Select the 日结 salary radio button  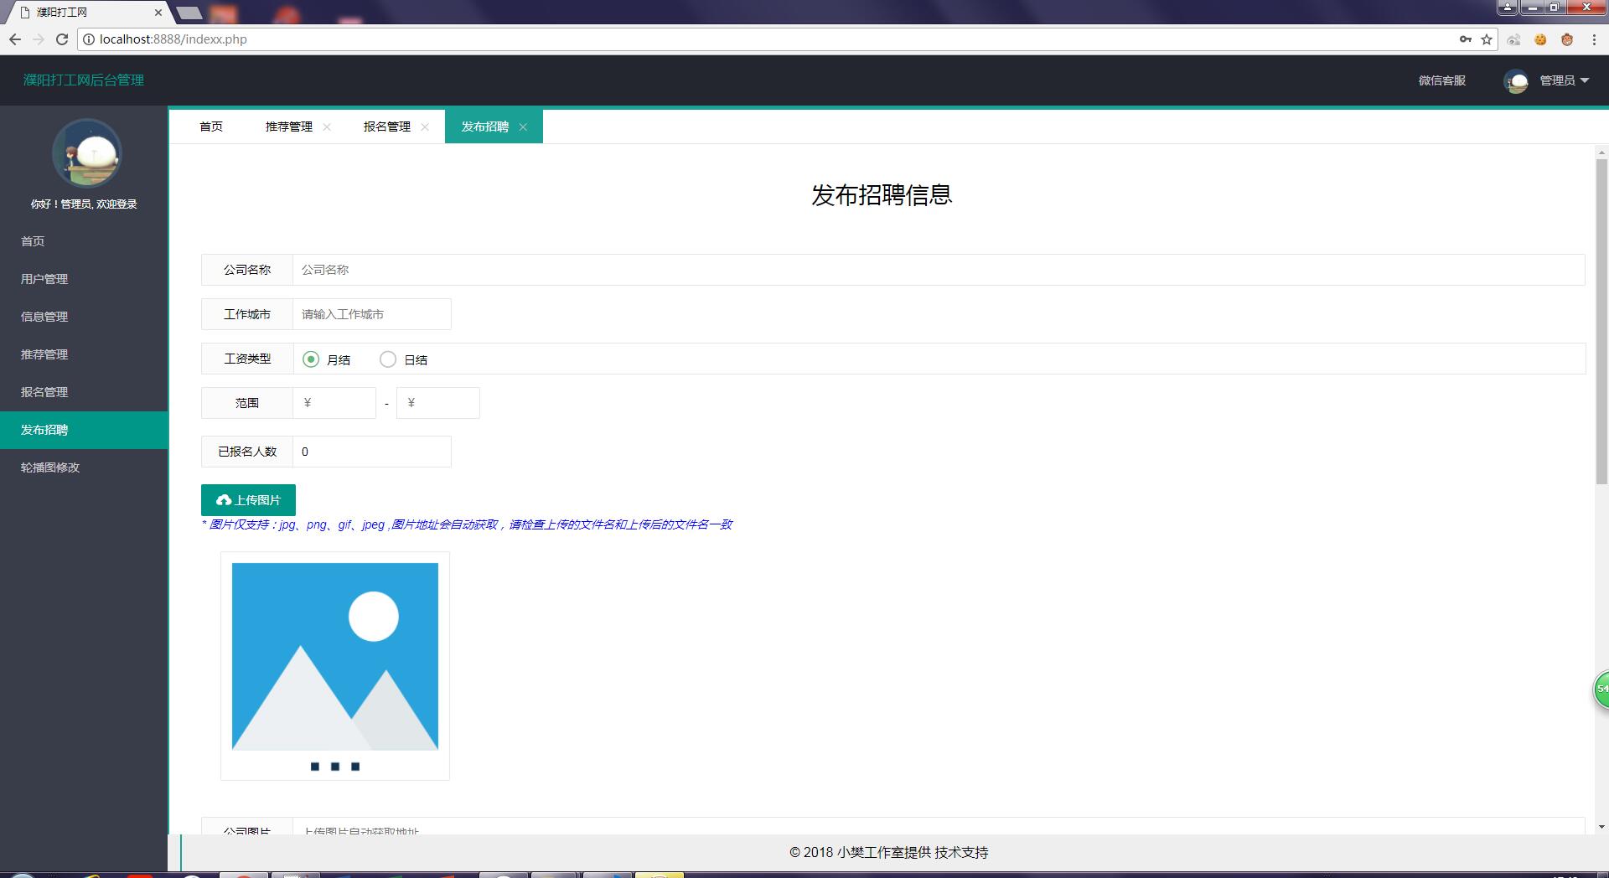point(388,359)
